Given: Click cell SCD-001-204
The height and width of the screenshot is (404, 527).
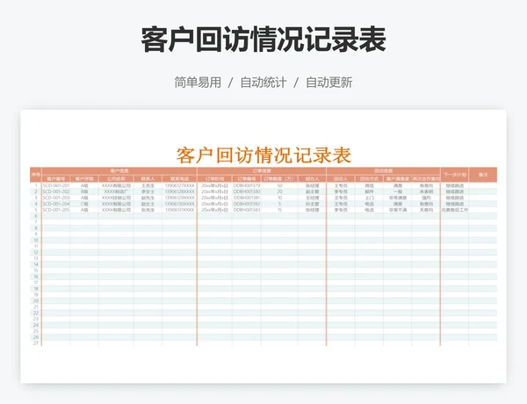Looking at the screenshot, I should [x=56, y=204].
